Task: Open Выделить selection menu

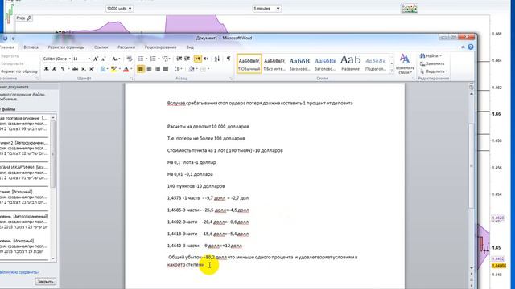Action: (x=434, y=71)
